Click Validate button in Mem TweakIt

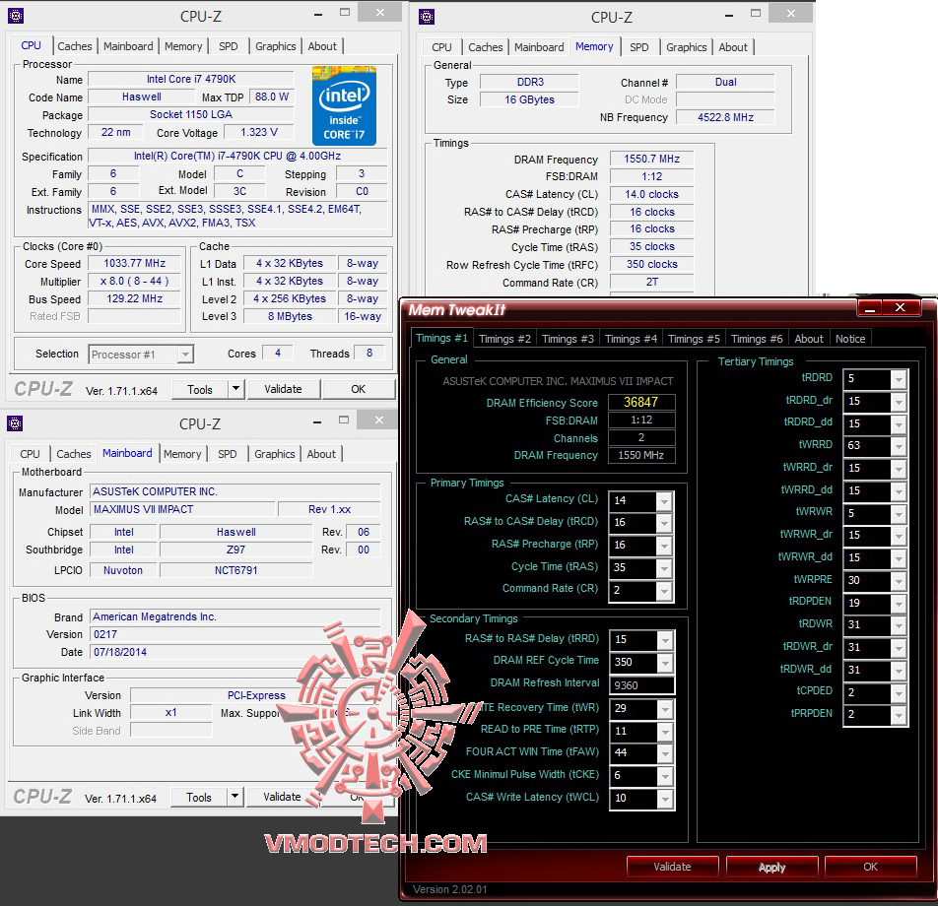point(672,868)
